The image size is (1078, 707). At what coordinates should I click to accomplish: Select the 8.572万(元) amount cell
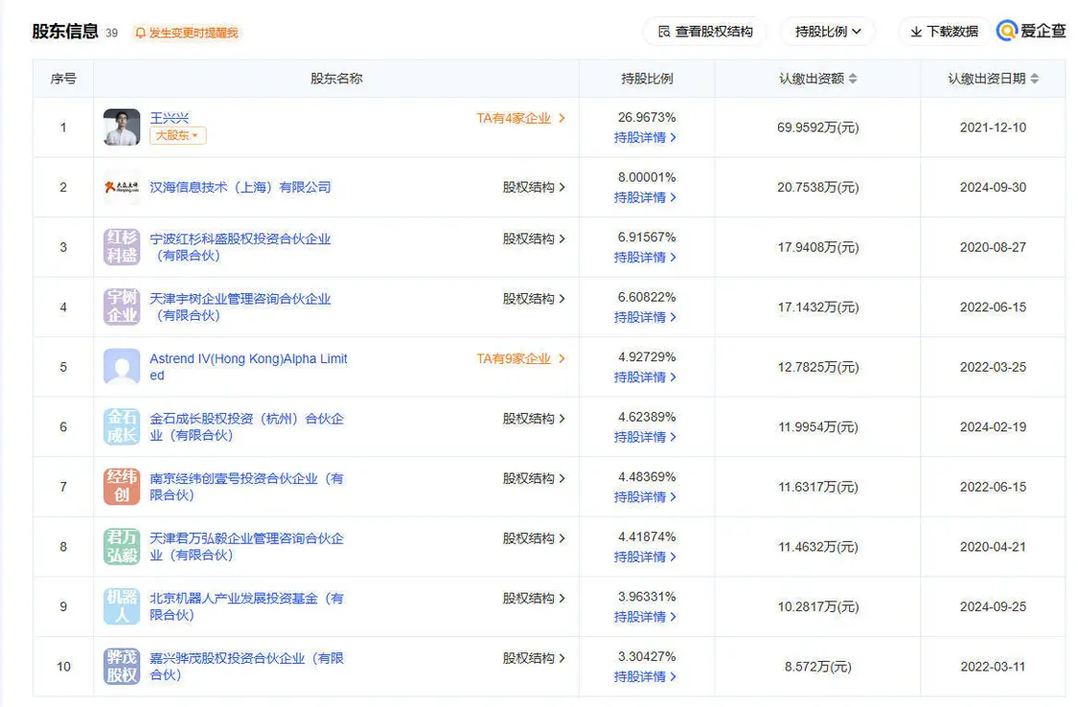point(818,667)
